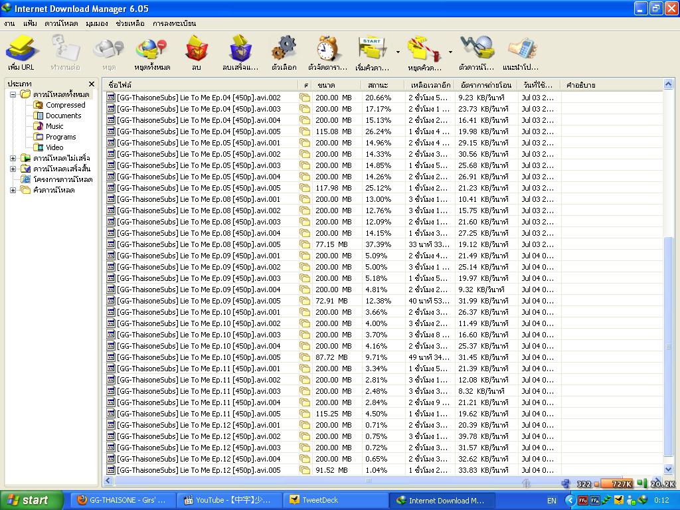Open Options via the gears icon
680x510 pixels.
pyautogui.click(x=284, y=53)
